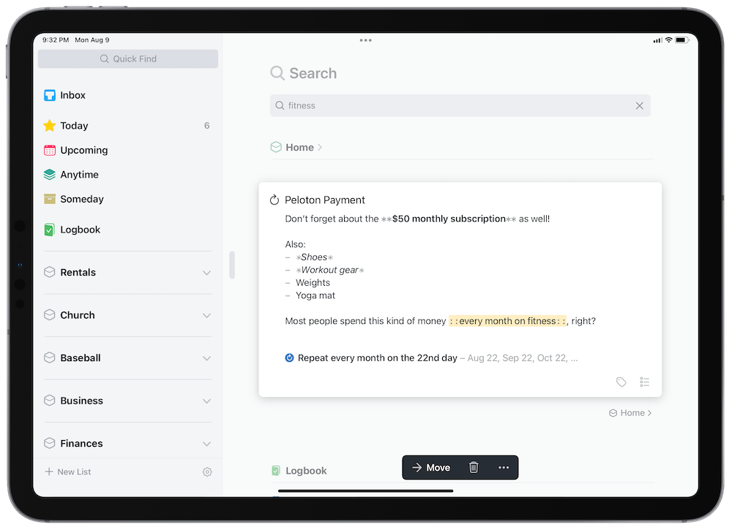Click the Yoga mat note line

coord(315,295)
